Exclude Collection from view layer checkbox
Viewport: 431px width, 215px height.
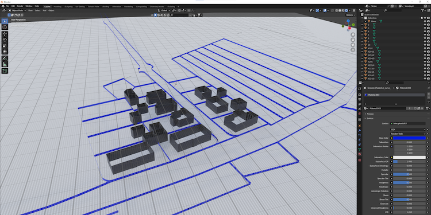coord(422,18)
